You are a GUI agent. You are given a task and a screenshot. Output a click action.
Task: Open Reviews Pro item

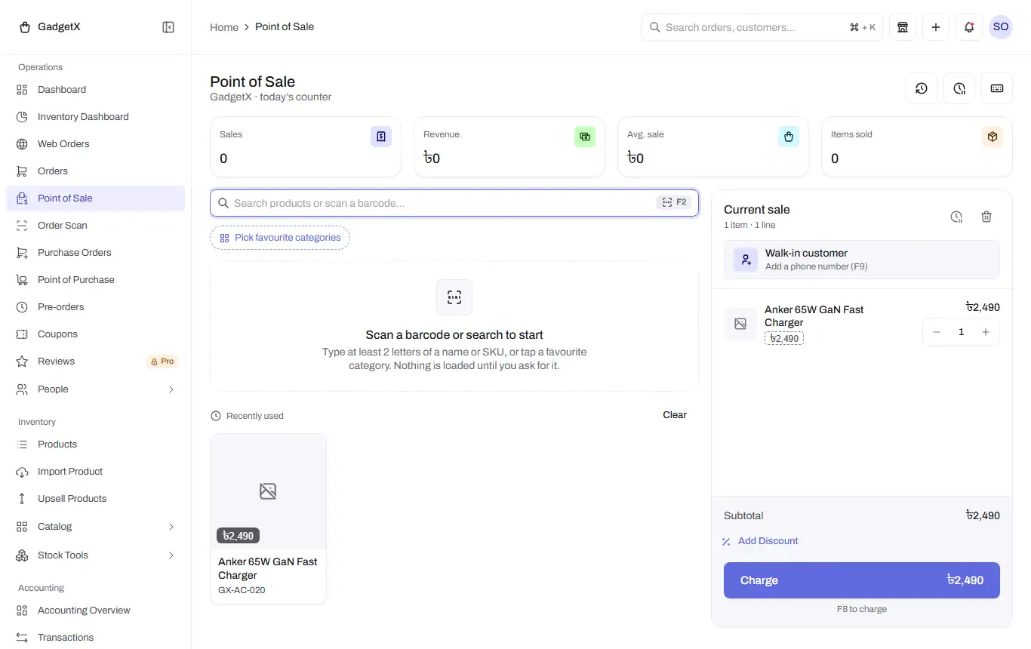95,361
